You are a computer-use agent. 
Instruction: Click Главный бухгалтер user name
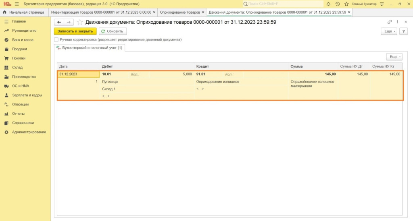364,4
